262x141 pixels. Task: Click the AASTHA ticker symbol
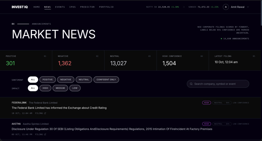coord(16,124)
